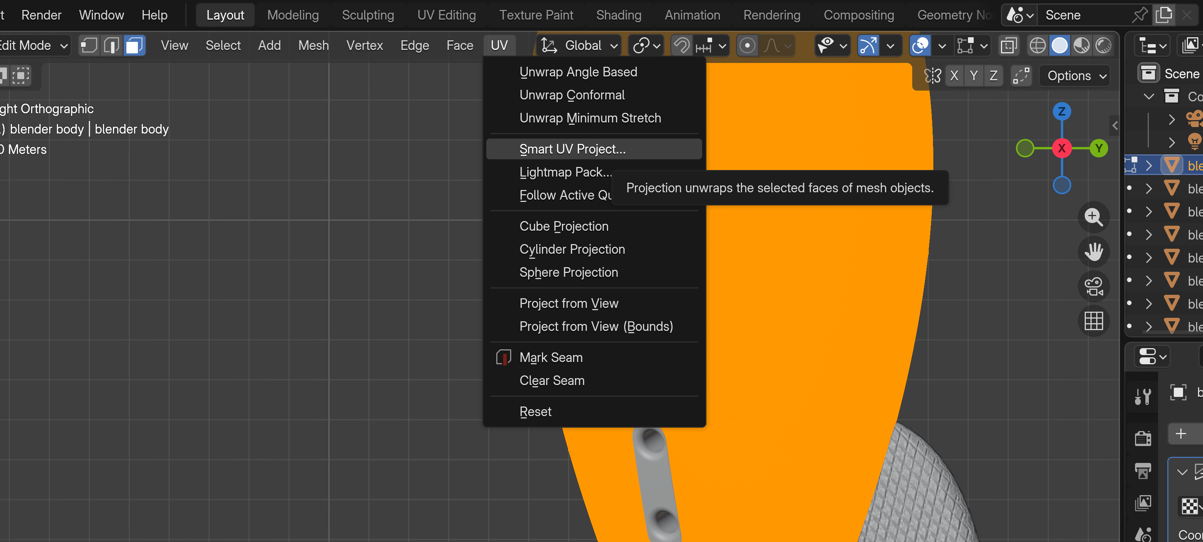The height and width of the screenshot is (542, 1203).
Task: Toggle snapping magnet icon
Action: coord(681,46)
